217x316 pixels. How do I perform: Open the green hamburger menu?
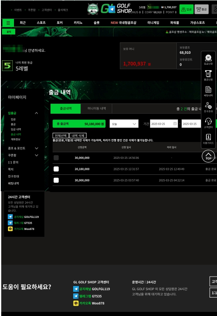(8, 23)
